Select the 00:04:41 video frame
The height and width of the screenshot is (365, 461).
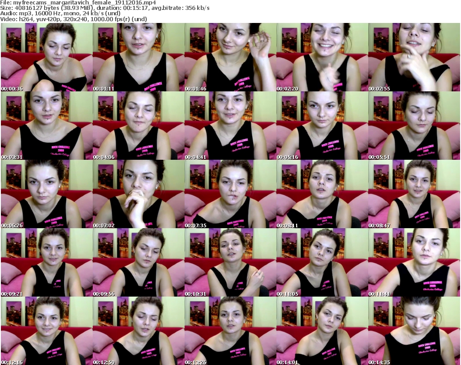click(x=230, y=126)
